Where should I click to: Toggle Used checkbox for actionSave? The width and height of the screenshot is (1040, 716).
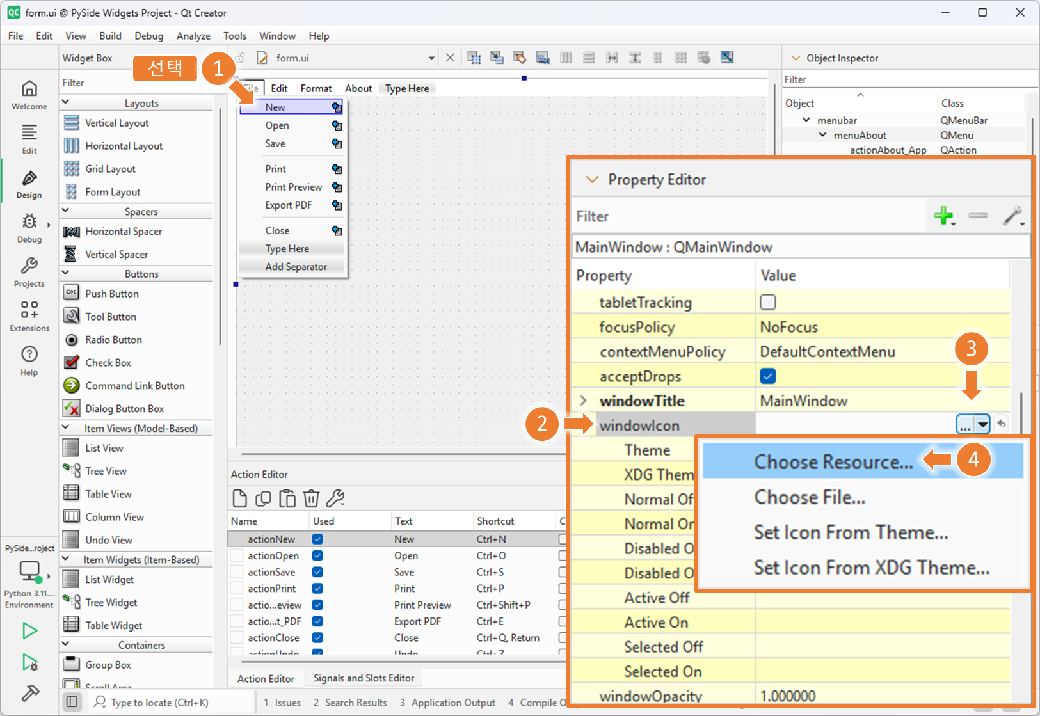(317, 572)
